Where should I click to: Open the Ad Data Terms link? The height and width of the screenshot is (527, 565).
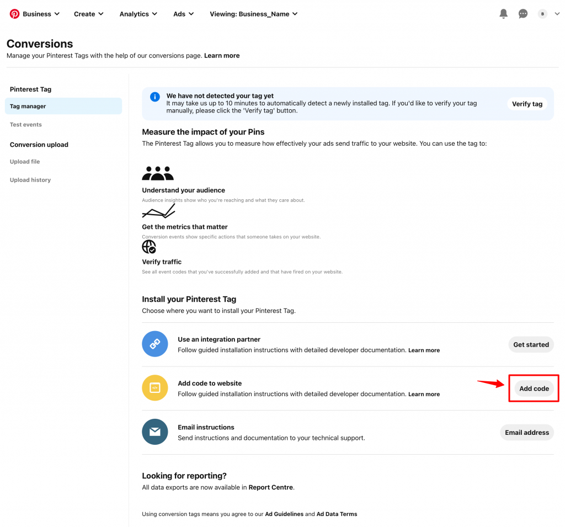(x=337, y=514)
